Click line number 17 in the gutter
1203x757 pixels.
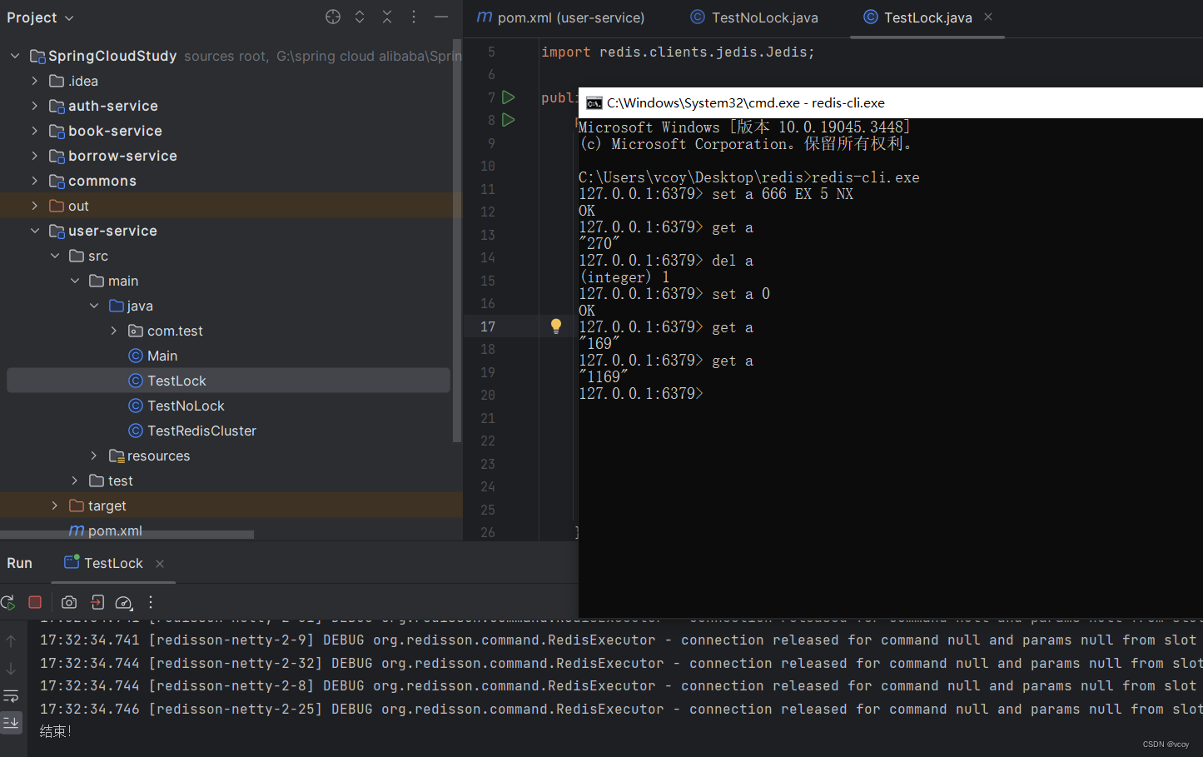488,326
